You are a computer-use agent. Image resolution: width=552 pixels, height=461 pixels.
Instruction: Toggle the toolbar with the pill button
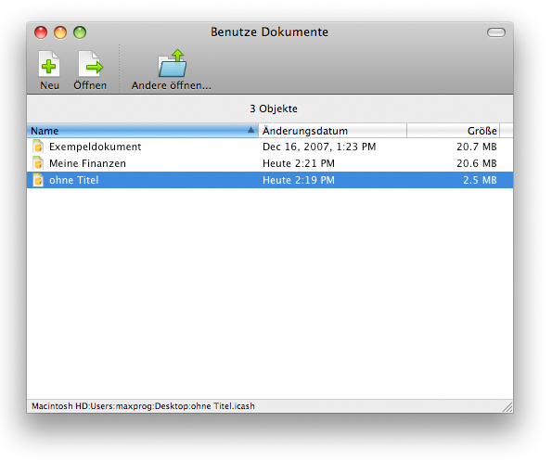[x=496, y=32]
